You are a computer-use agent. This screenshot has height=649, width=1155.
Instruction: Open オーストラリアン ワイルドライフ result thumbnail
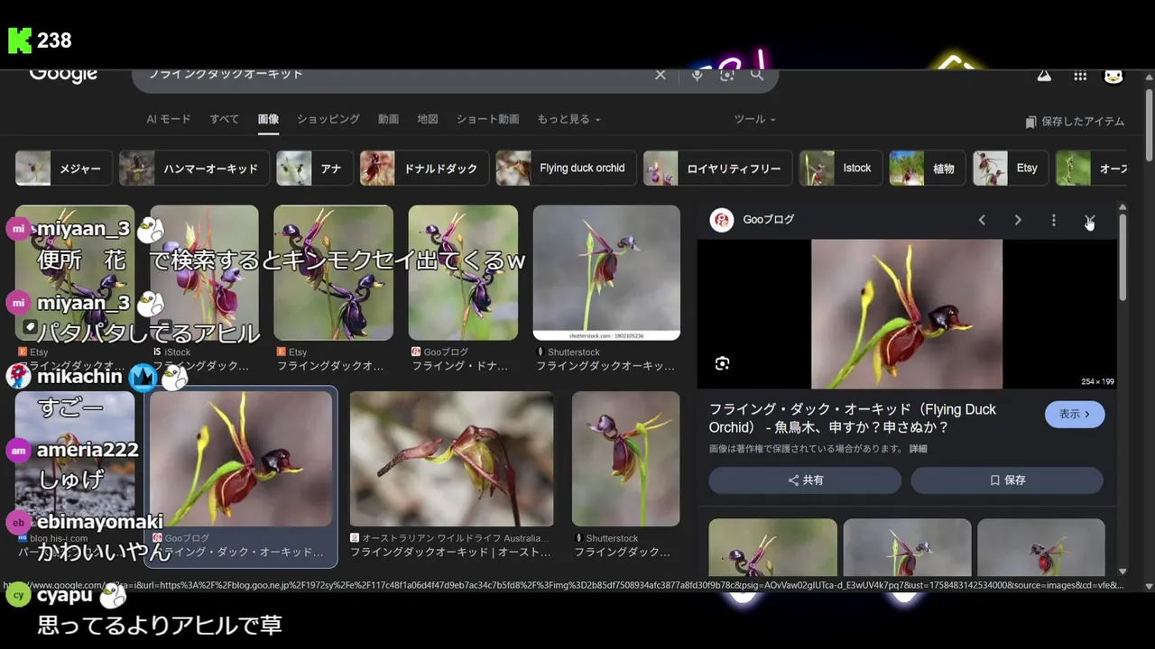coord(451,459)
